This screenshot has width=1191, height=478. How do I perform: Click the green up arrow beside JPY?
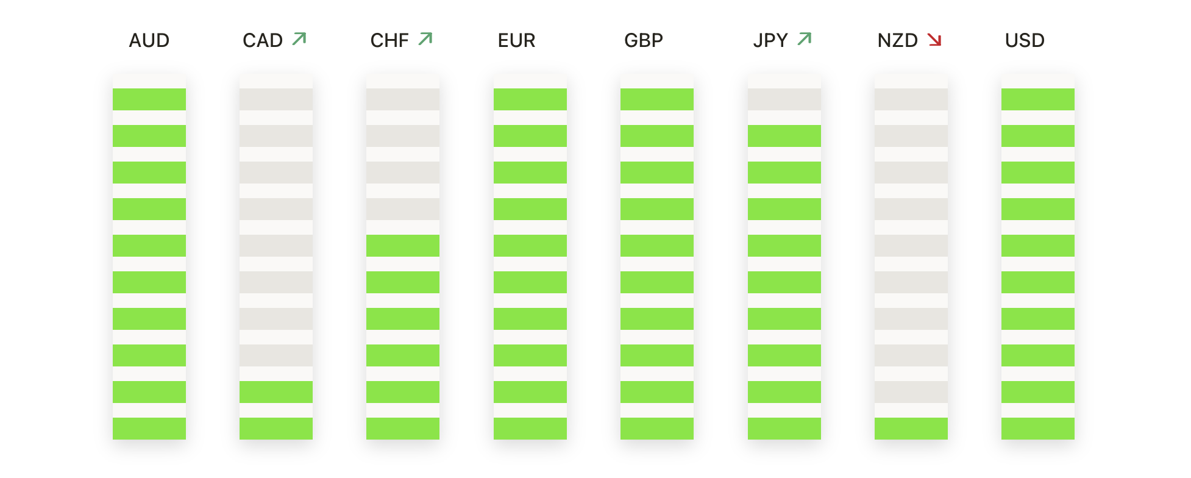click(805, 40)
